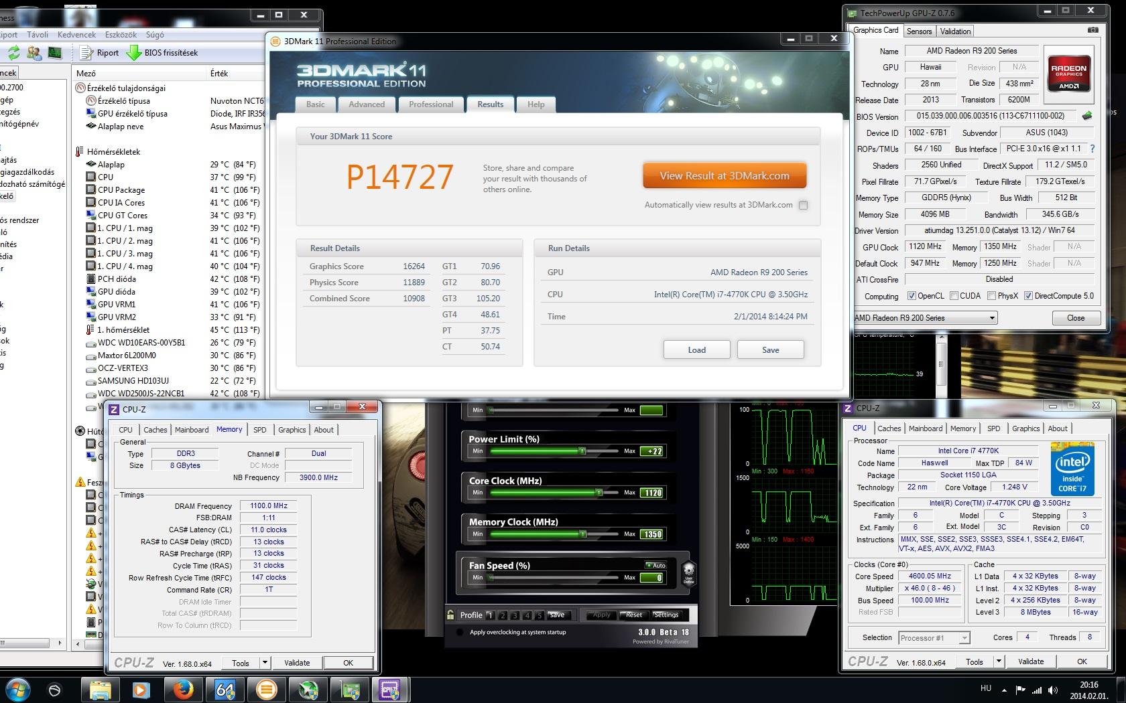
Task: Click the GPU-Z camera screenshot icon
Action: click(x=1093, y=30)
